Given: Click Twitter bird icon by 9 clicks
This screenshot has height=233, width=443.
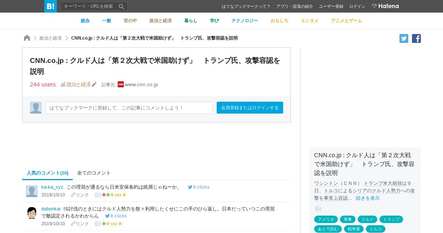Looking at the screenshot, I should [190, 187].
